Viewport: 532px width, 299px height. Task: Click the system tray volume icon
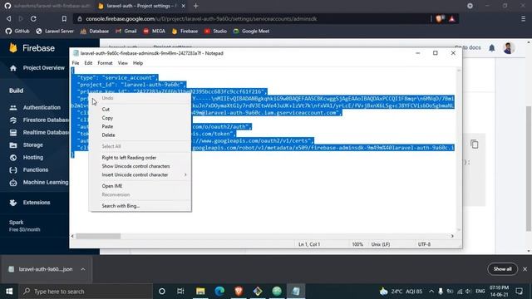pyautogui.click(x=468, y=292)
